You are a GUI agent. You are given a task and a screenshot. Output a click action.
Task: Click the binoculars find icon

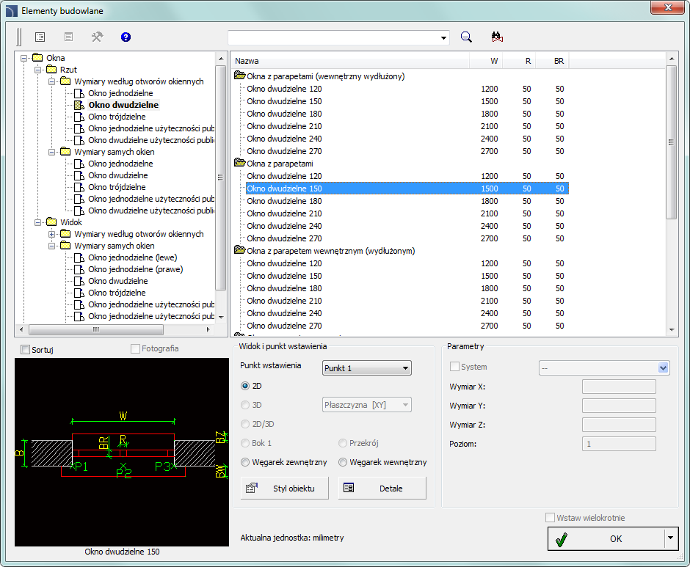[497, 37]
